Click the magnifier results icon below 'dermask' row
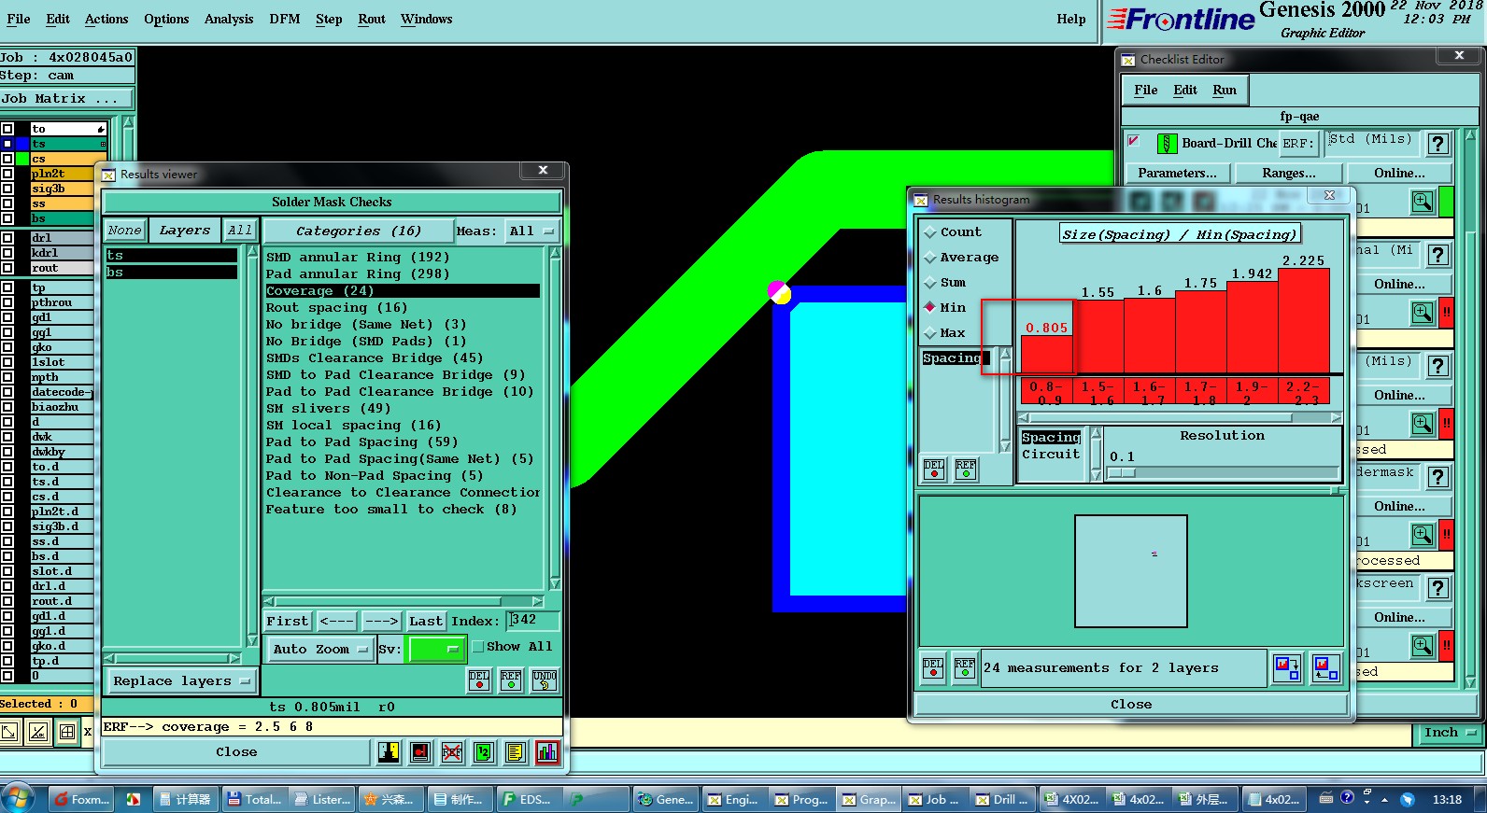 pyautogui.click(x=1423, y=534)
